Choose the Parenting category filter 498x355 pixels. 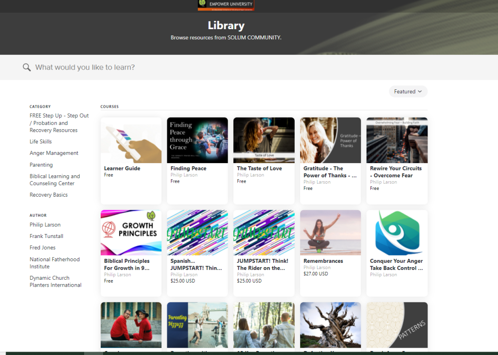point(41,165)
